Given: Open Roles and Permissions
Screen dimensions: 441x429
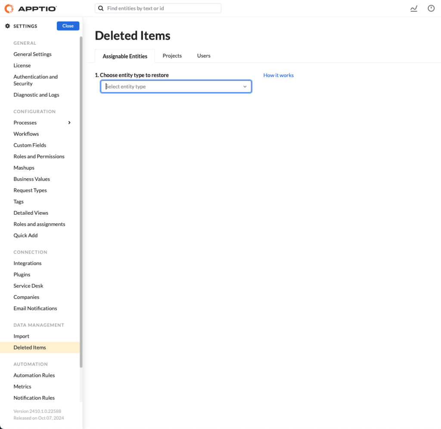Looking at the screenshot, I should 39,157.
